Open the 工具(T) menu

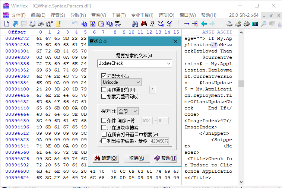click(x=118, y=15)
